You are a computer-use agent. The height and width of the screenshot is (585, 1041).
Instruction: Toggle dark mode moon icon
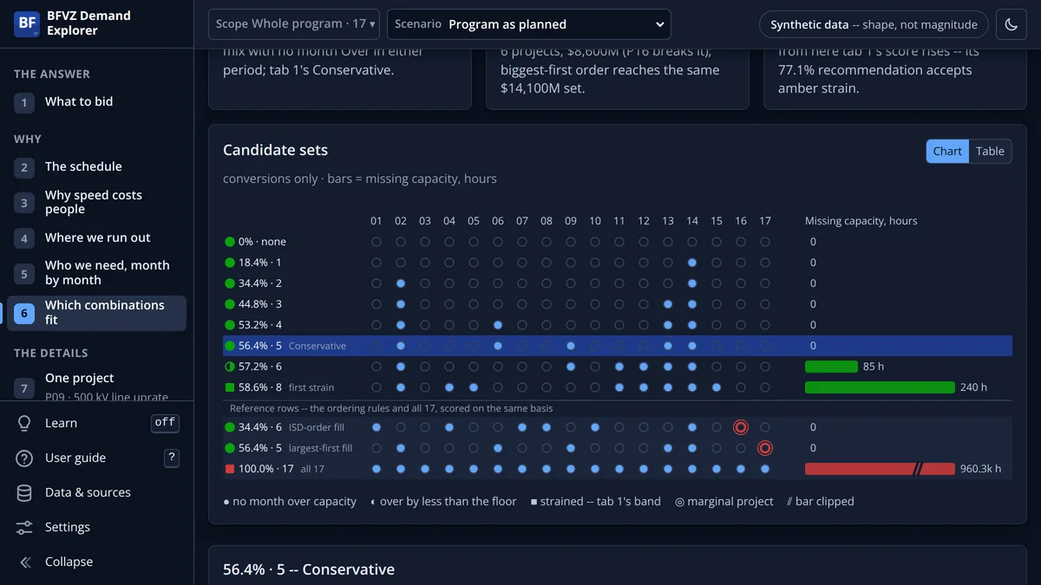1012,24
